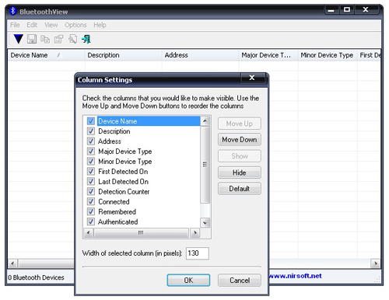
Task: Open the View menu
Action: click(51, 25)
